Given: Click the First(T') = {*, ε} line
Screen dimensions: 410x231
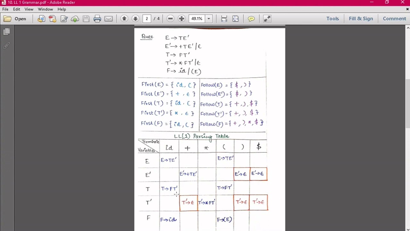Looking at the screenshot, I should tap(168, 113).
